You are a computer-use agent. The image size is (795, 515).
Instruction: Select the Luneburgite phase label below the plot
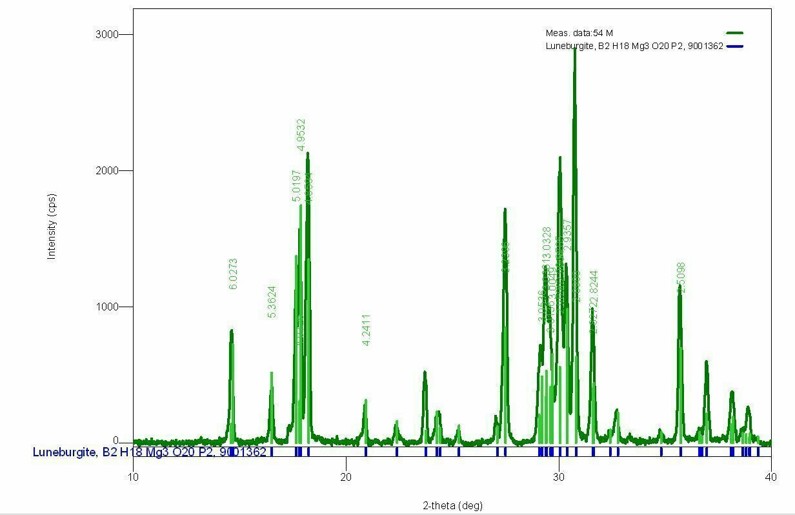click(149, 452)
